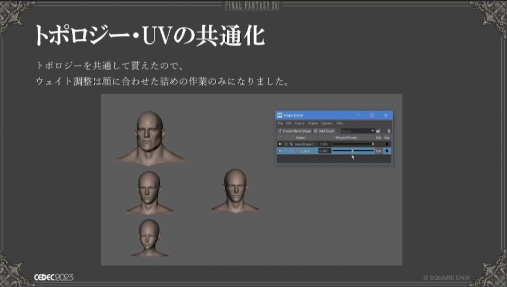The width and height of the screenshot is (507, 287).
Task: Collapse the blendShape1 group expander
Action: [x=286, y=144]
